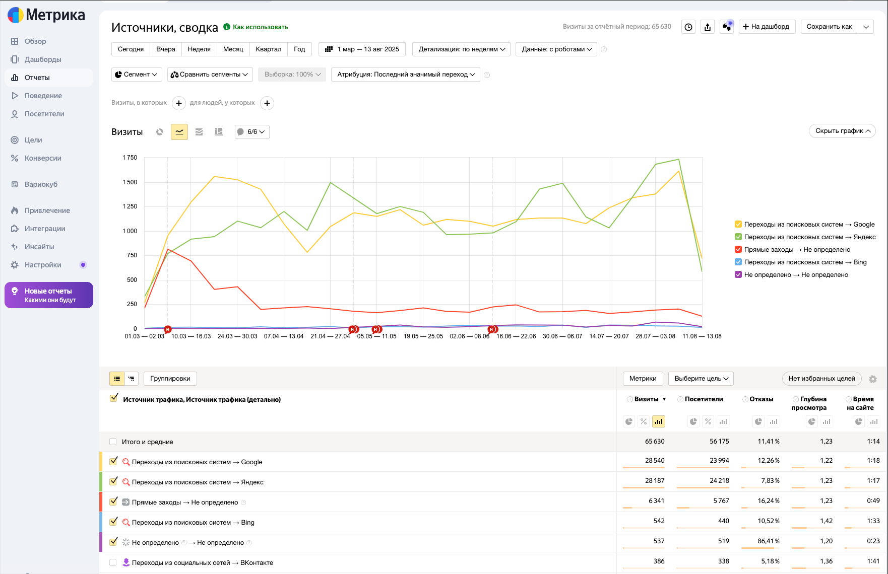Check the Итого и средние row

point(113,442)
